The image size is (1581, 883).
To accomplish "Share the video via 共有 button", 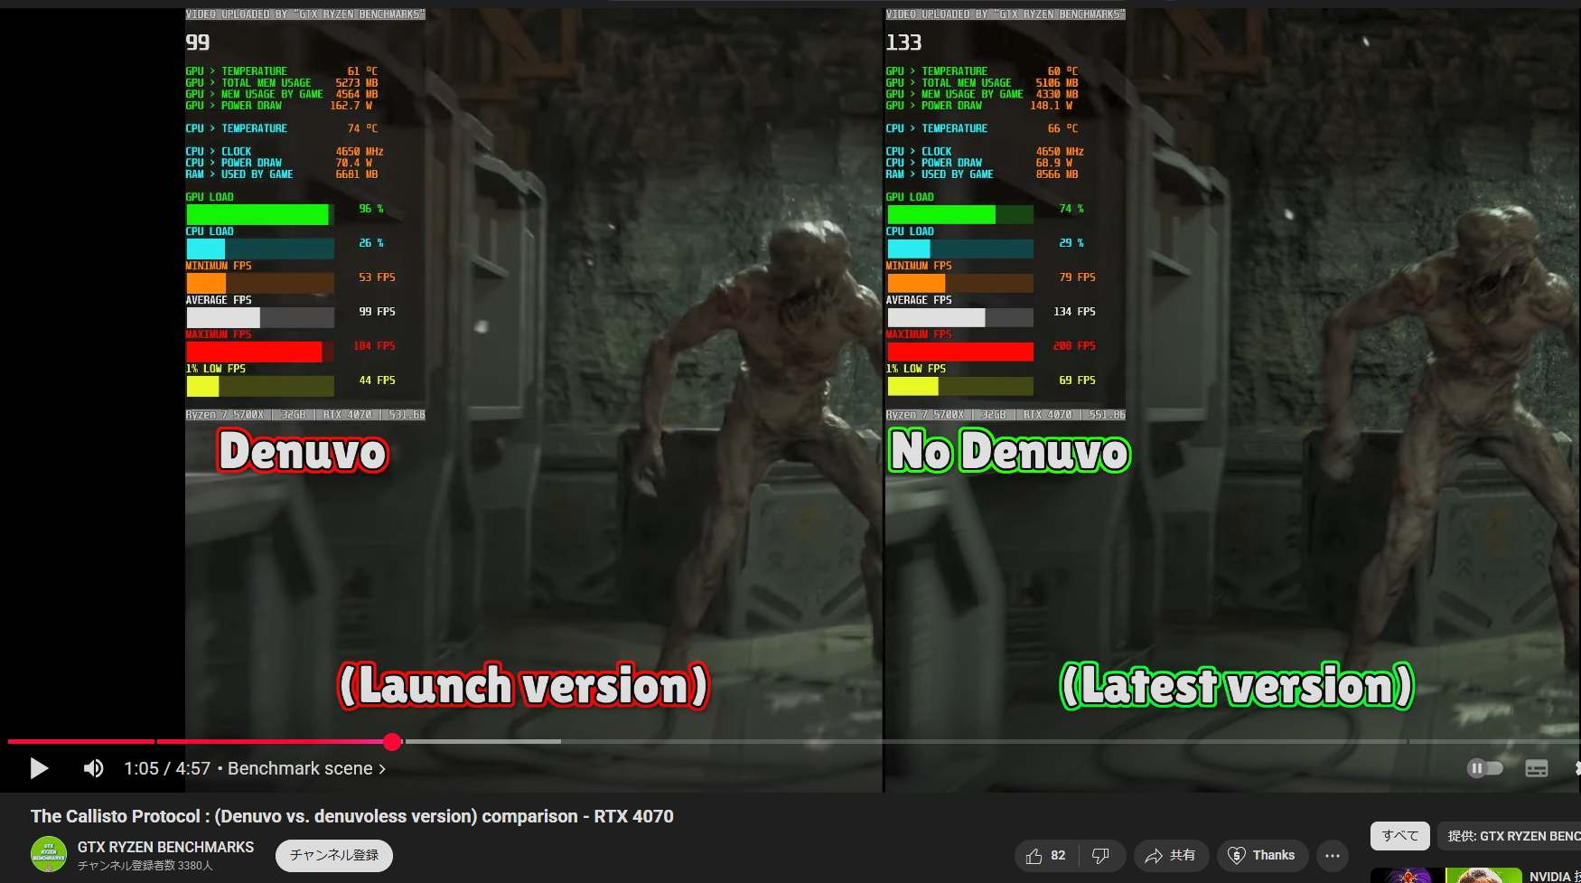I will coord(1170,855).
